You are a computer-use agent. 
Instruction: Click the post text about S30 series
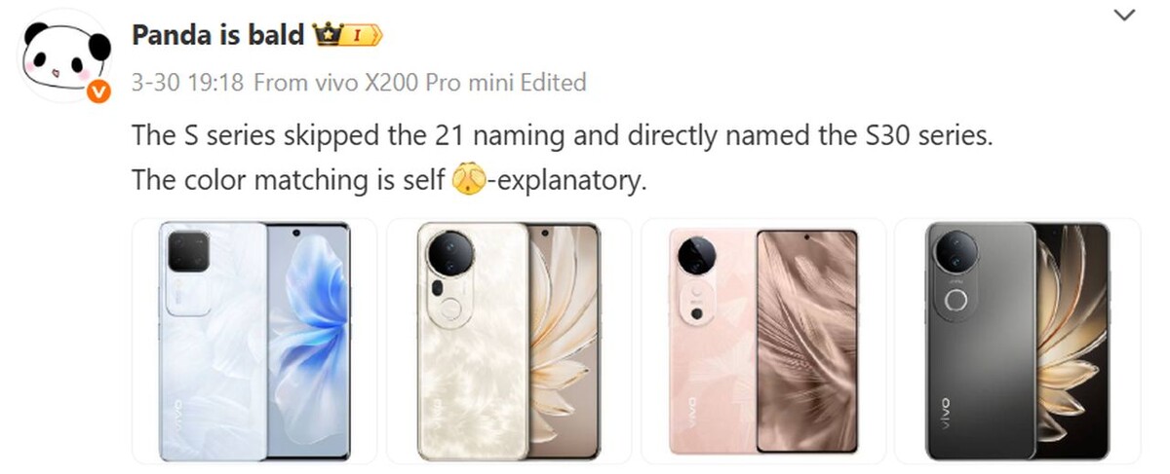tap(562, 135)
